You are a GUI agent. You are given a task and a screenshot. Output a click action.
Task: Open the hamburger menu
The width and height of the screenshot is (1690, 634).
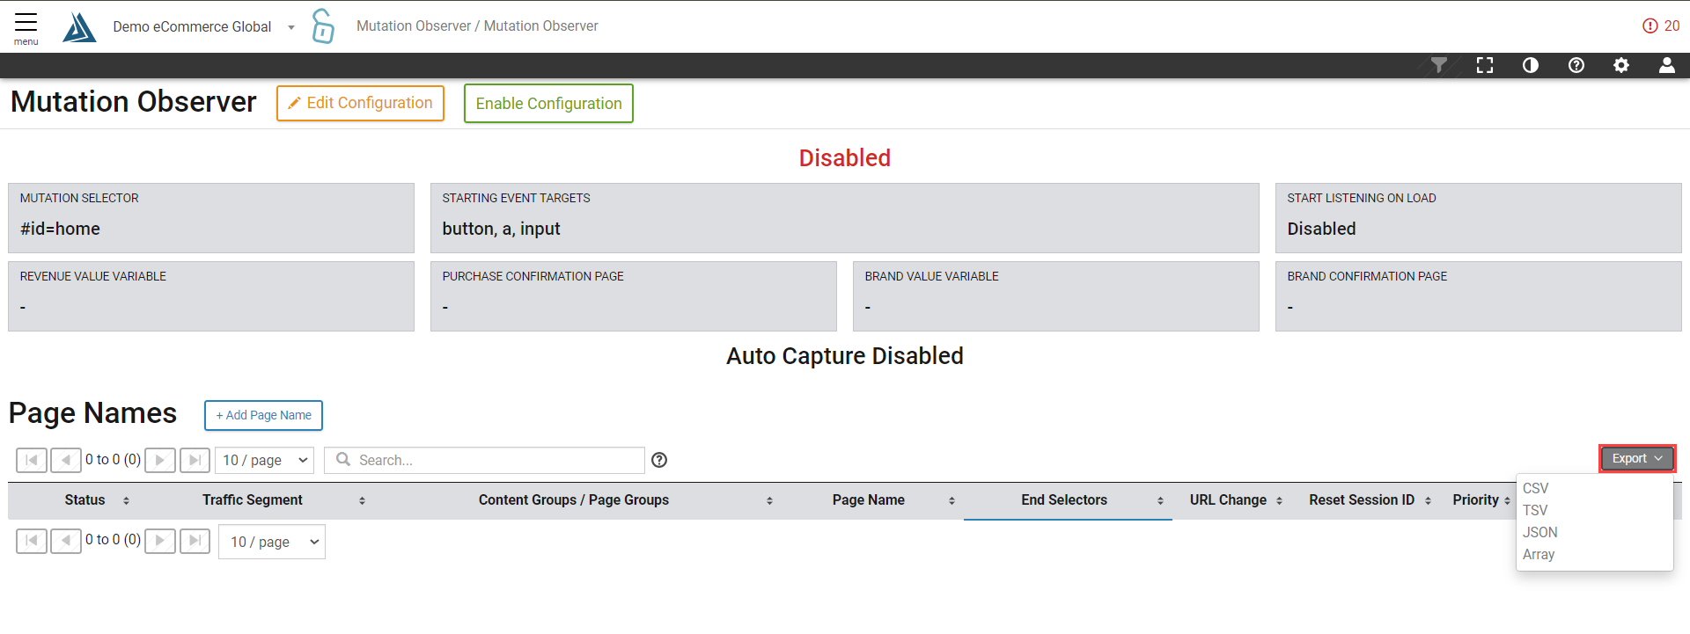point(26,27)
